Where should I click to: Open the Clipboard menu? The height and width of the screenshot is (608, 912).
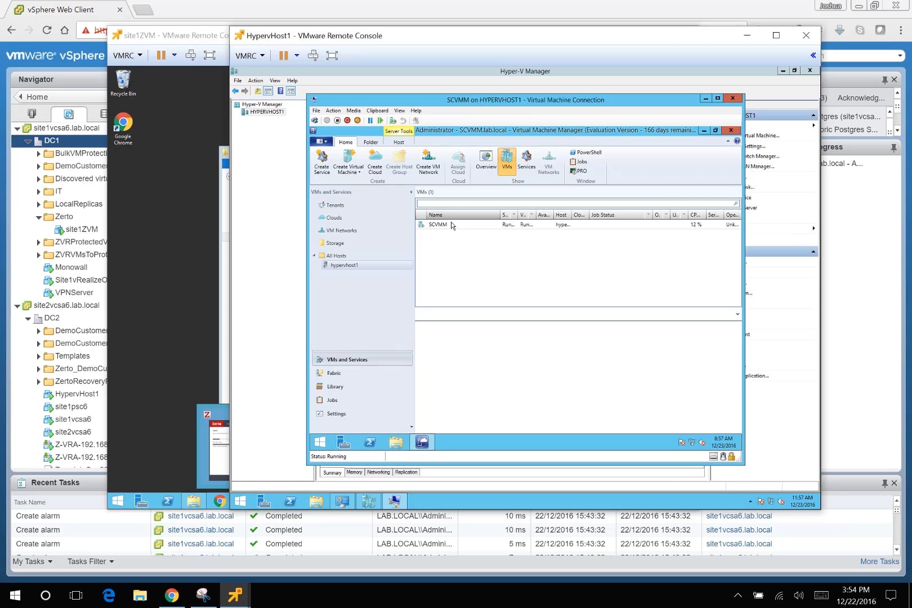(x=377, y=111)
